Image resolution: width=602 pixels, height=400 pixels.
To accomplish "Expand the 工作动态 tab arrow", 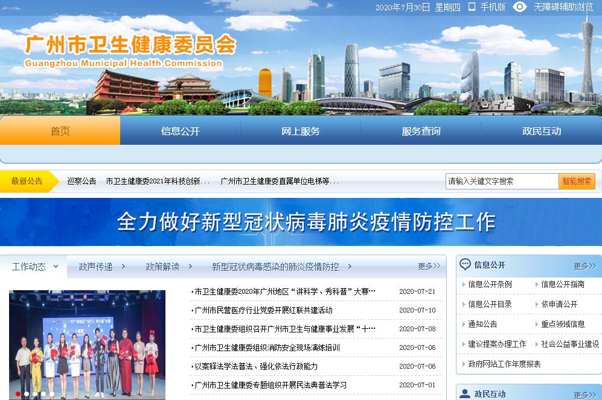I will coord(56,266).
